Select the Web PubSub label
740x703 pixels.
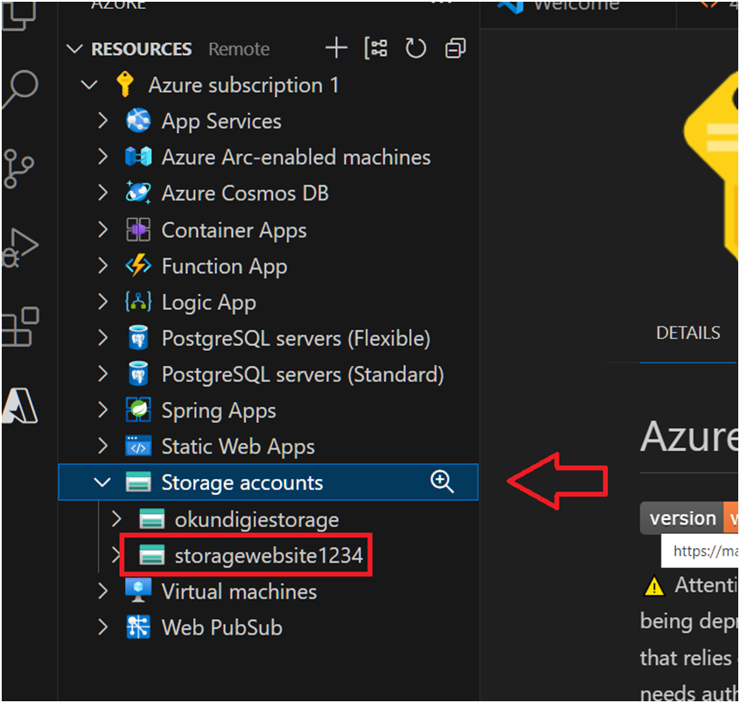(222, 628)
